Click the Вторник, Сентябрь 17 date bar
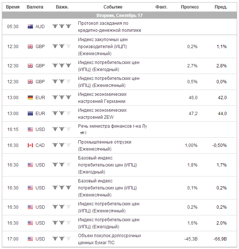 (119, 16)
